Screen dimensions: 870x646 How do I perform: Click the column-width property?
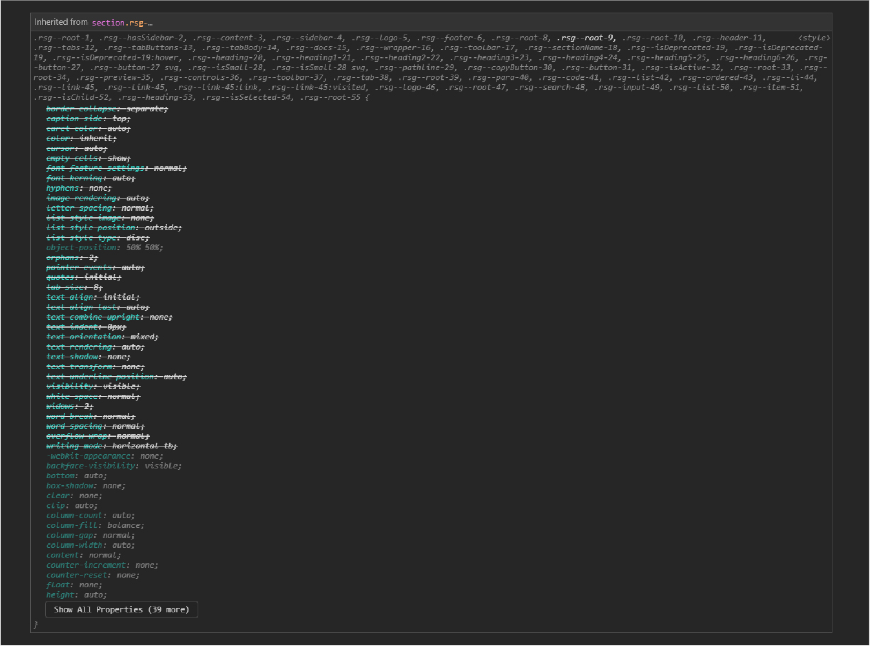[x=75, y=546]
